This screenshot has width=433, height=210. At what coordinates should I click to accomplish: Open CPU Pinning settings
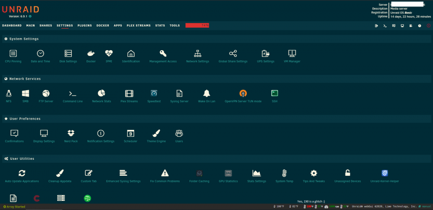pyautogui.click(x=13, y=53)
